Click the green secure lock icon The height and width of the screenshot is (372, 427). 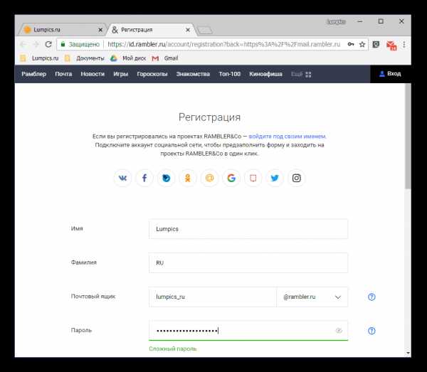(63, 44)
